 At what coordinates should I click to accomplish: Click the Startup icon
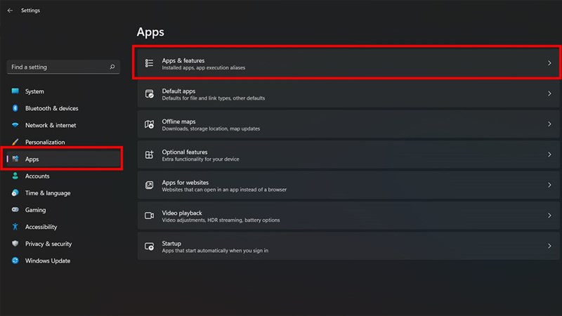pyautogui.click(x=149, y=246)
